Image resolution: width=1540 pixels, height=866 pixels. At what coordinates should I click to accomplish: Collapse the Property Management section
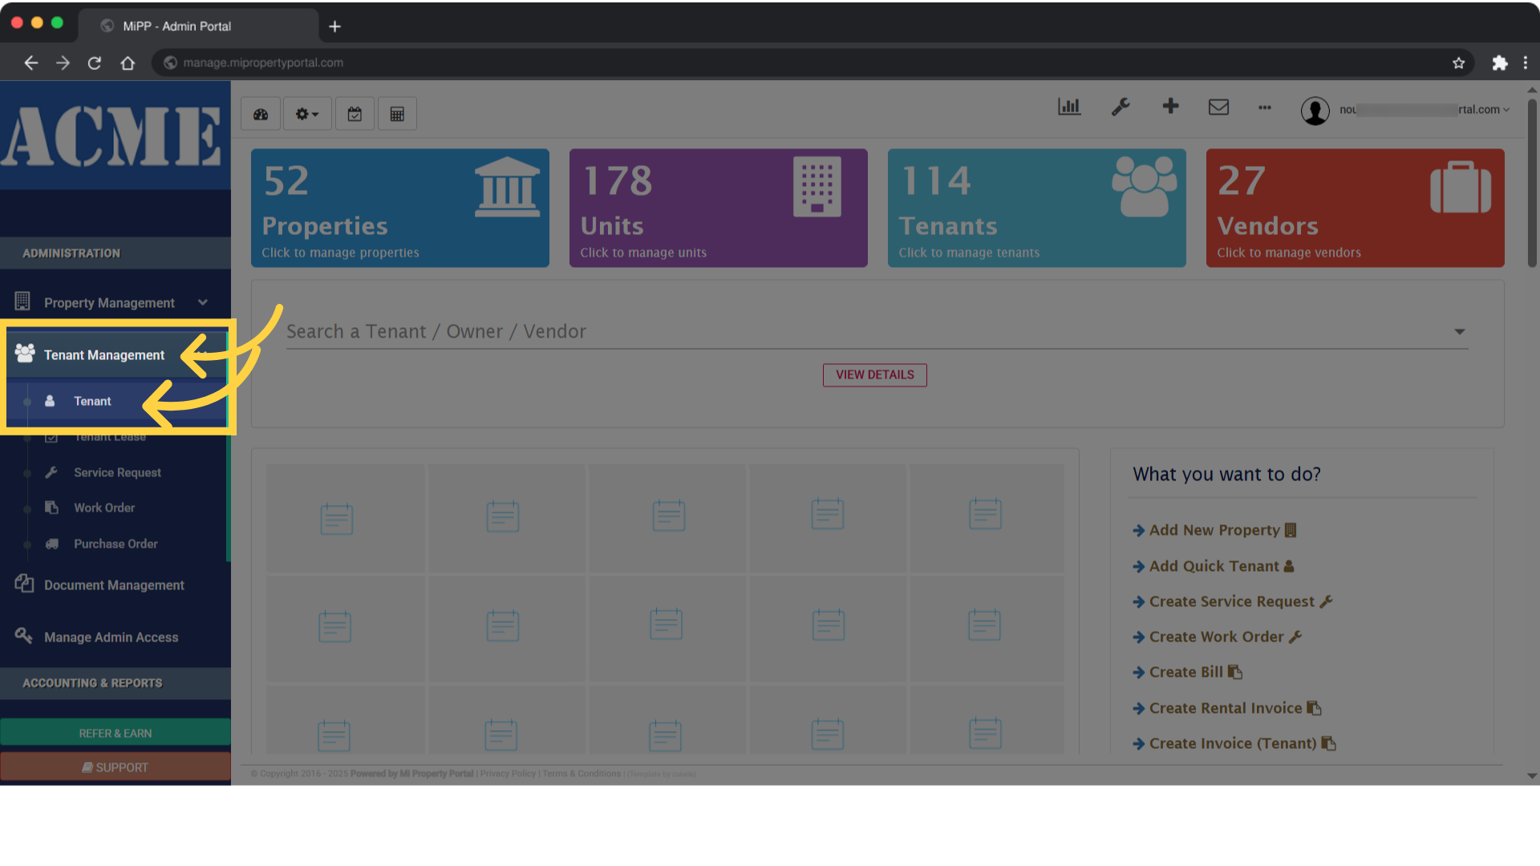click(202, 302)
